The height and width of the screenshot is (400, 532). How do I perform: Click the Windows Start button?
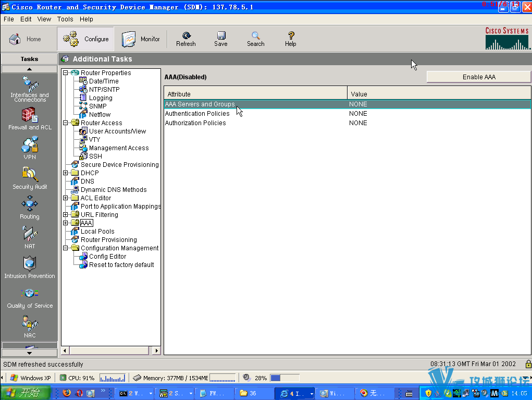pos(26,393)
